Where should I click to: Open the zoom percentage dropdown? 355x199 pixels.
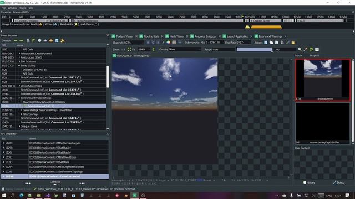(x=144, y=49)
